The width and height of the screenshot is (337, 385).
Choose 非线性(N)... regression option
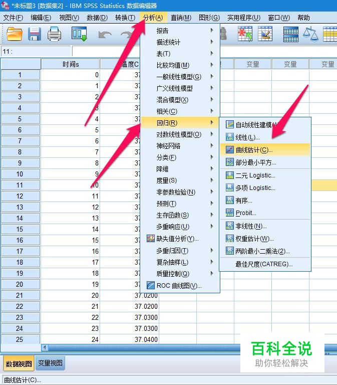pyautogui.click(x=265, y=226)
